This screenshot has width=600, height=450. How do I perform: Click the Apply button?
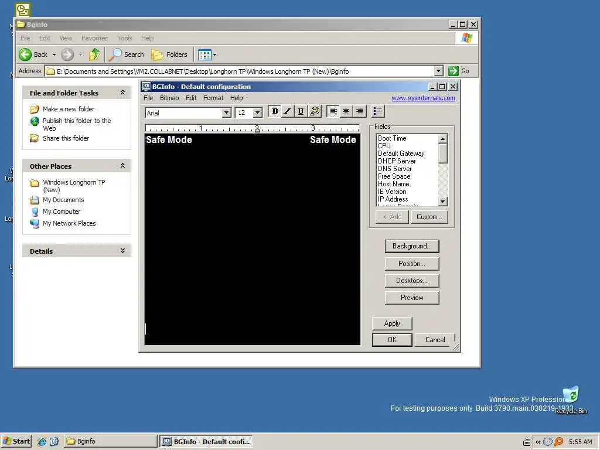[x=392, y=323]
